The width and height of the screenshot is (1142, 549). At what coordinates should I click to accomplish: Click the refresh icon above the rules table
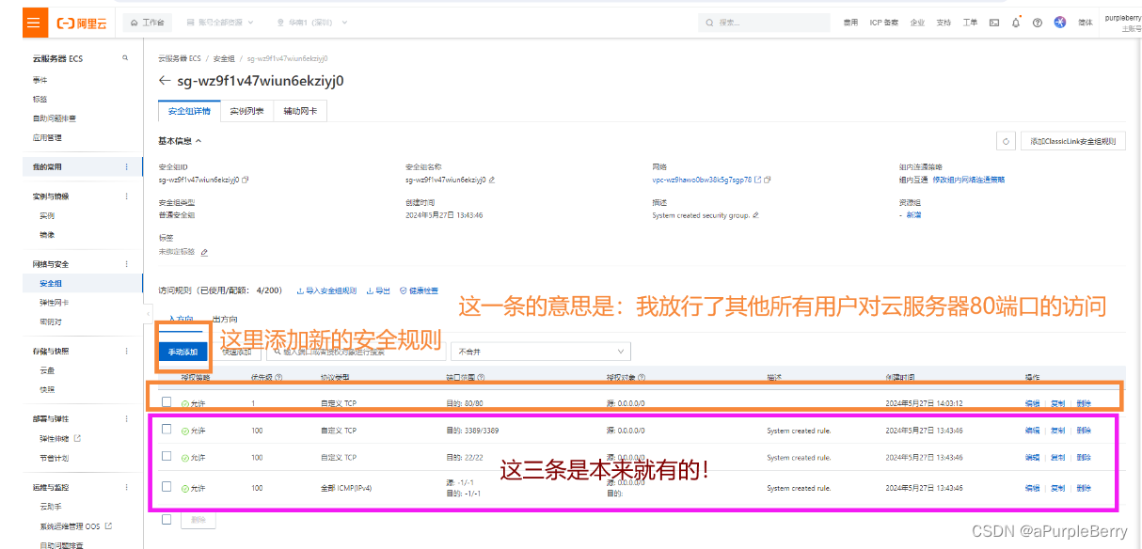[1006, 140]
